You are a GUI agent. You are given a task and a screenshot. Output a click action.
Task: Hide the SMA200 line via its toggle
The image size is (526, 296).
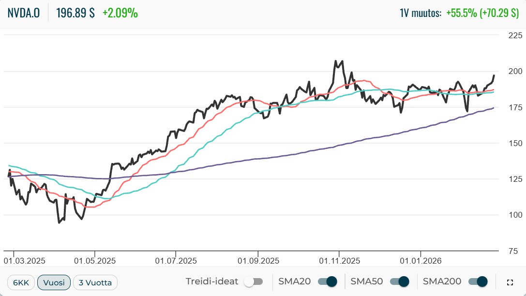[477, 282]
